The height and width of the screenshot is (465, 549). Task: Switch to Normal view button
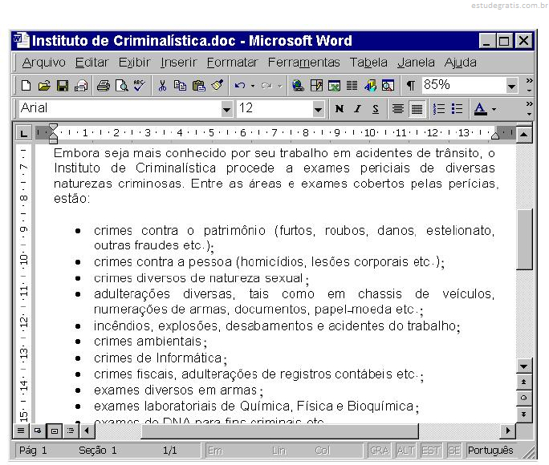pos(22,431)
